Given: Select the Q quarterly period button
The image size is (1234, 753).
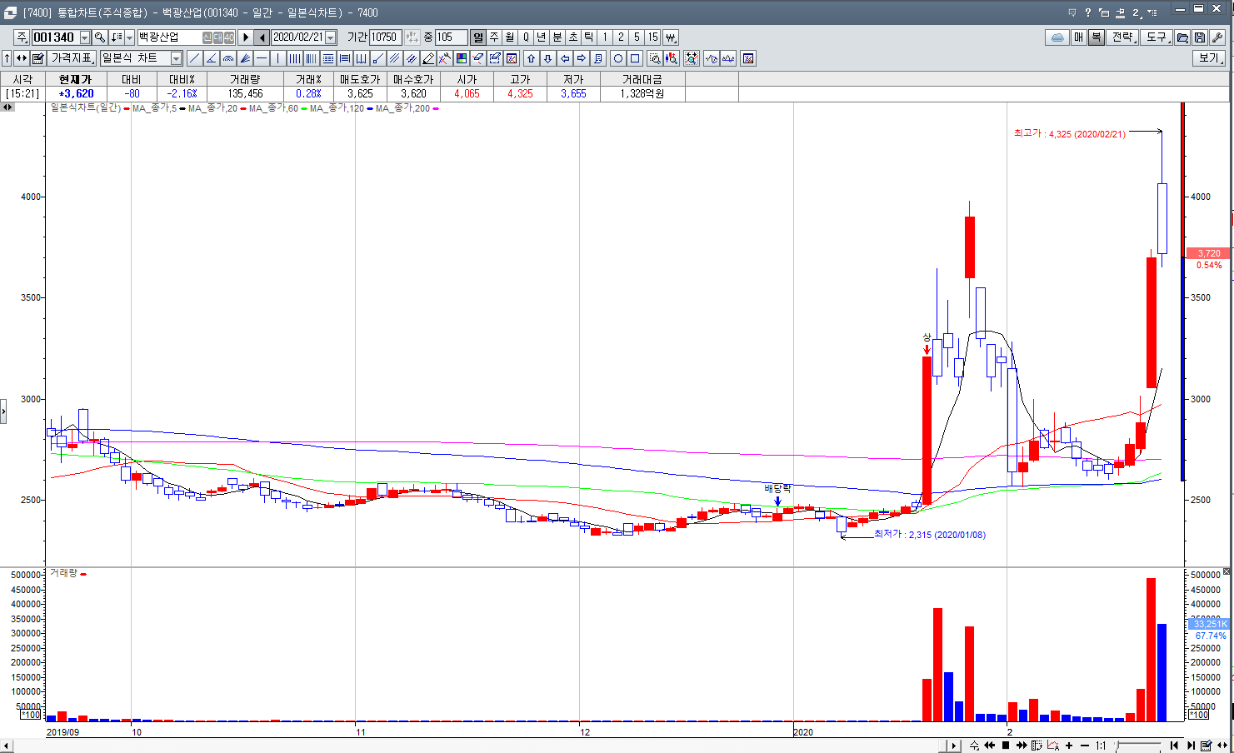Looking at the screenshot, I should point(526,37).
